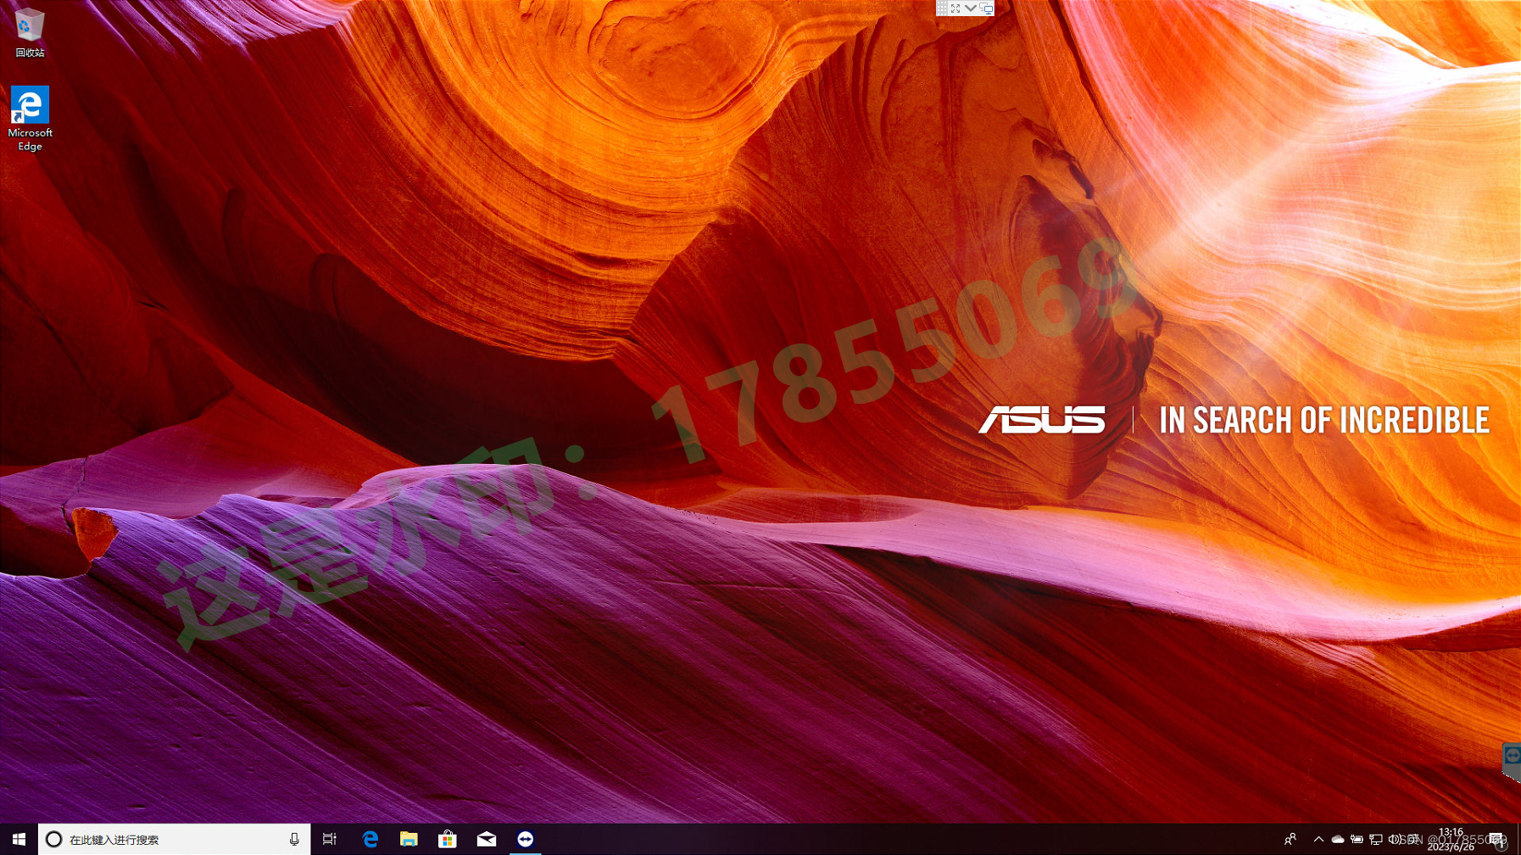Open the clock showing 13:16
The width and height of the screenshot is (1521, 855).
1451,839
